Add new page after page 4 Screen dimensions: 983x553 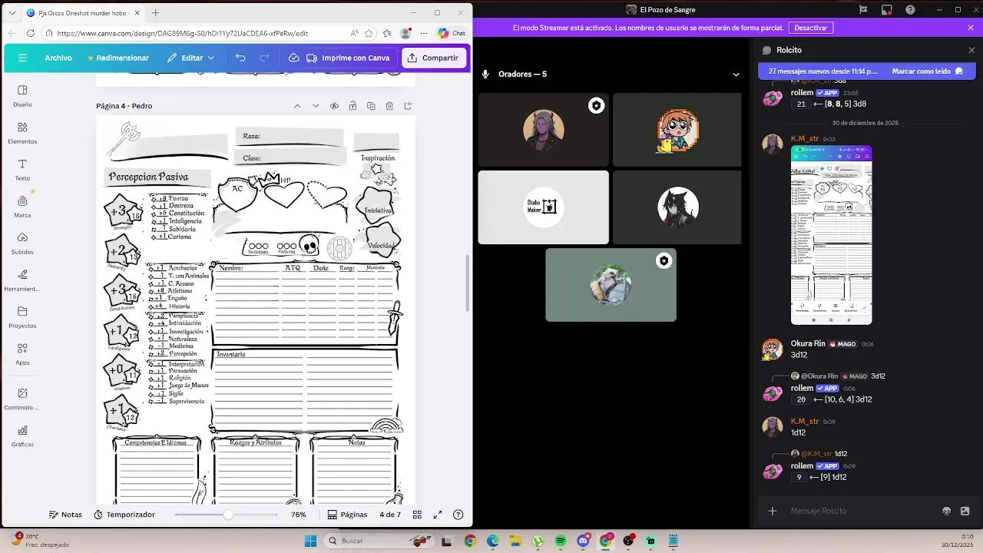[408, 106]
